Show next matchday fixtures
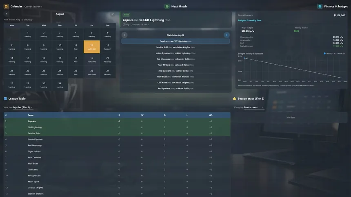Screen dimensions: 351x197 pyautogui.click(x=227, y=35)
